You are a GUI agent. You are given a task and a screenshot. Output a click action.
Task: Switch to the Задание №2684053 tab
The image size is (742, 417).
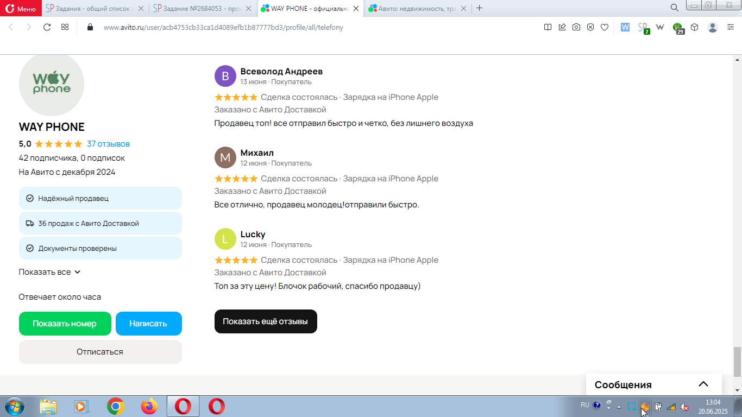(x=197, y=8)
